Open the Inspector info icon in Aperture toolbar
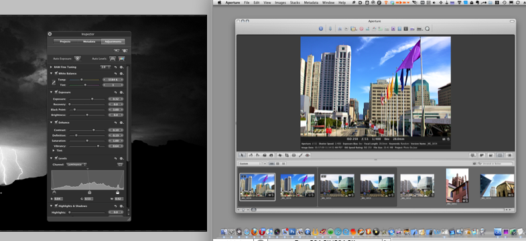526x241 pixels. pos(321,29)
